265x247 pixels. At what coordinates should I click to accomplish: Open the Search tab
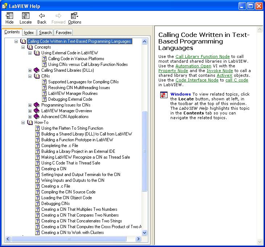coord(45,33)
